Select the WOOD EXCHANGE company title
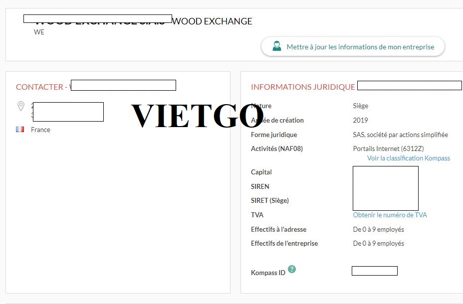 [212, 21]
